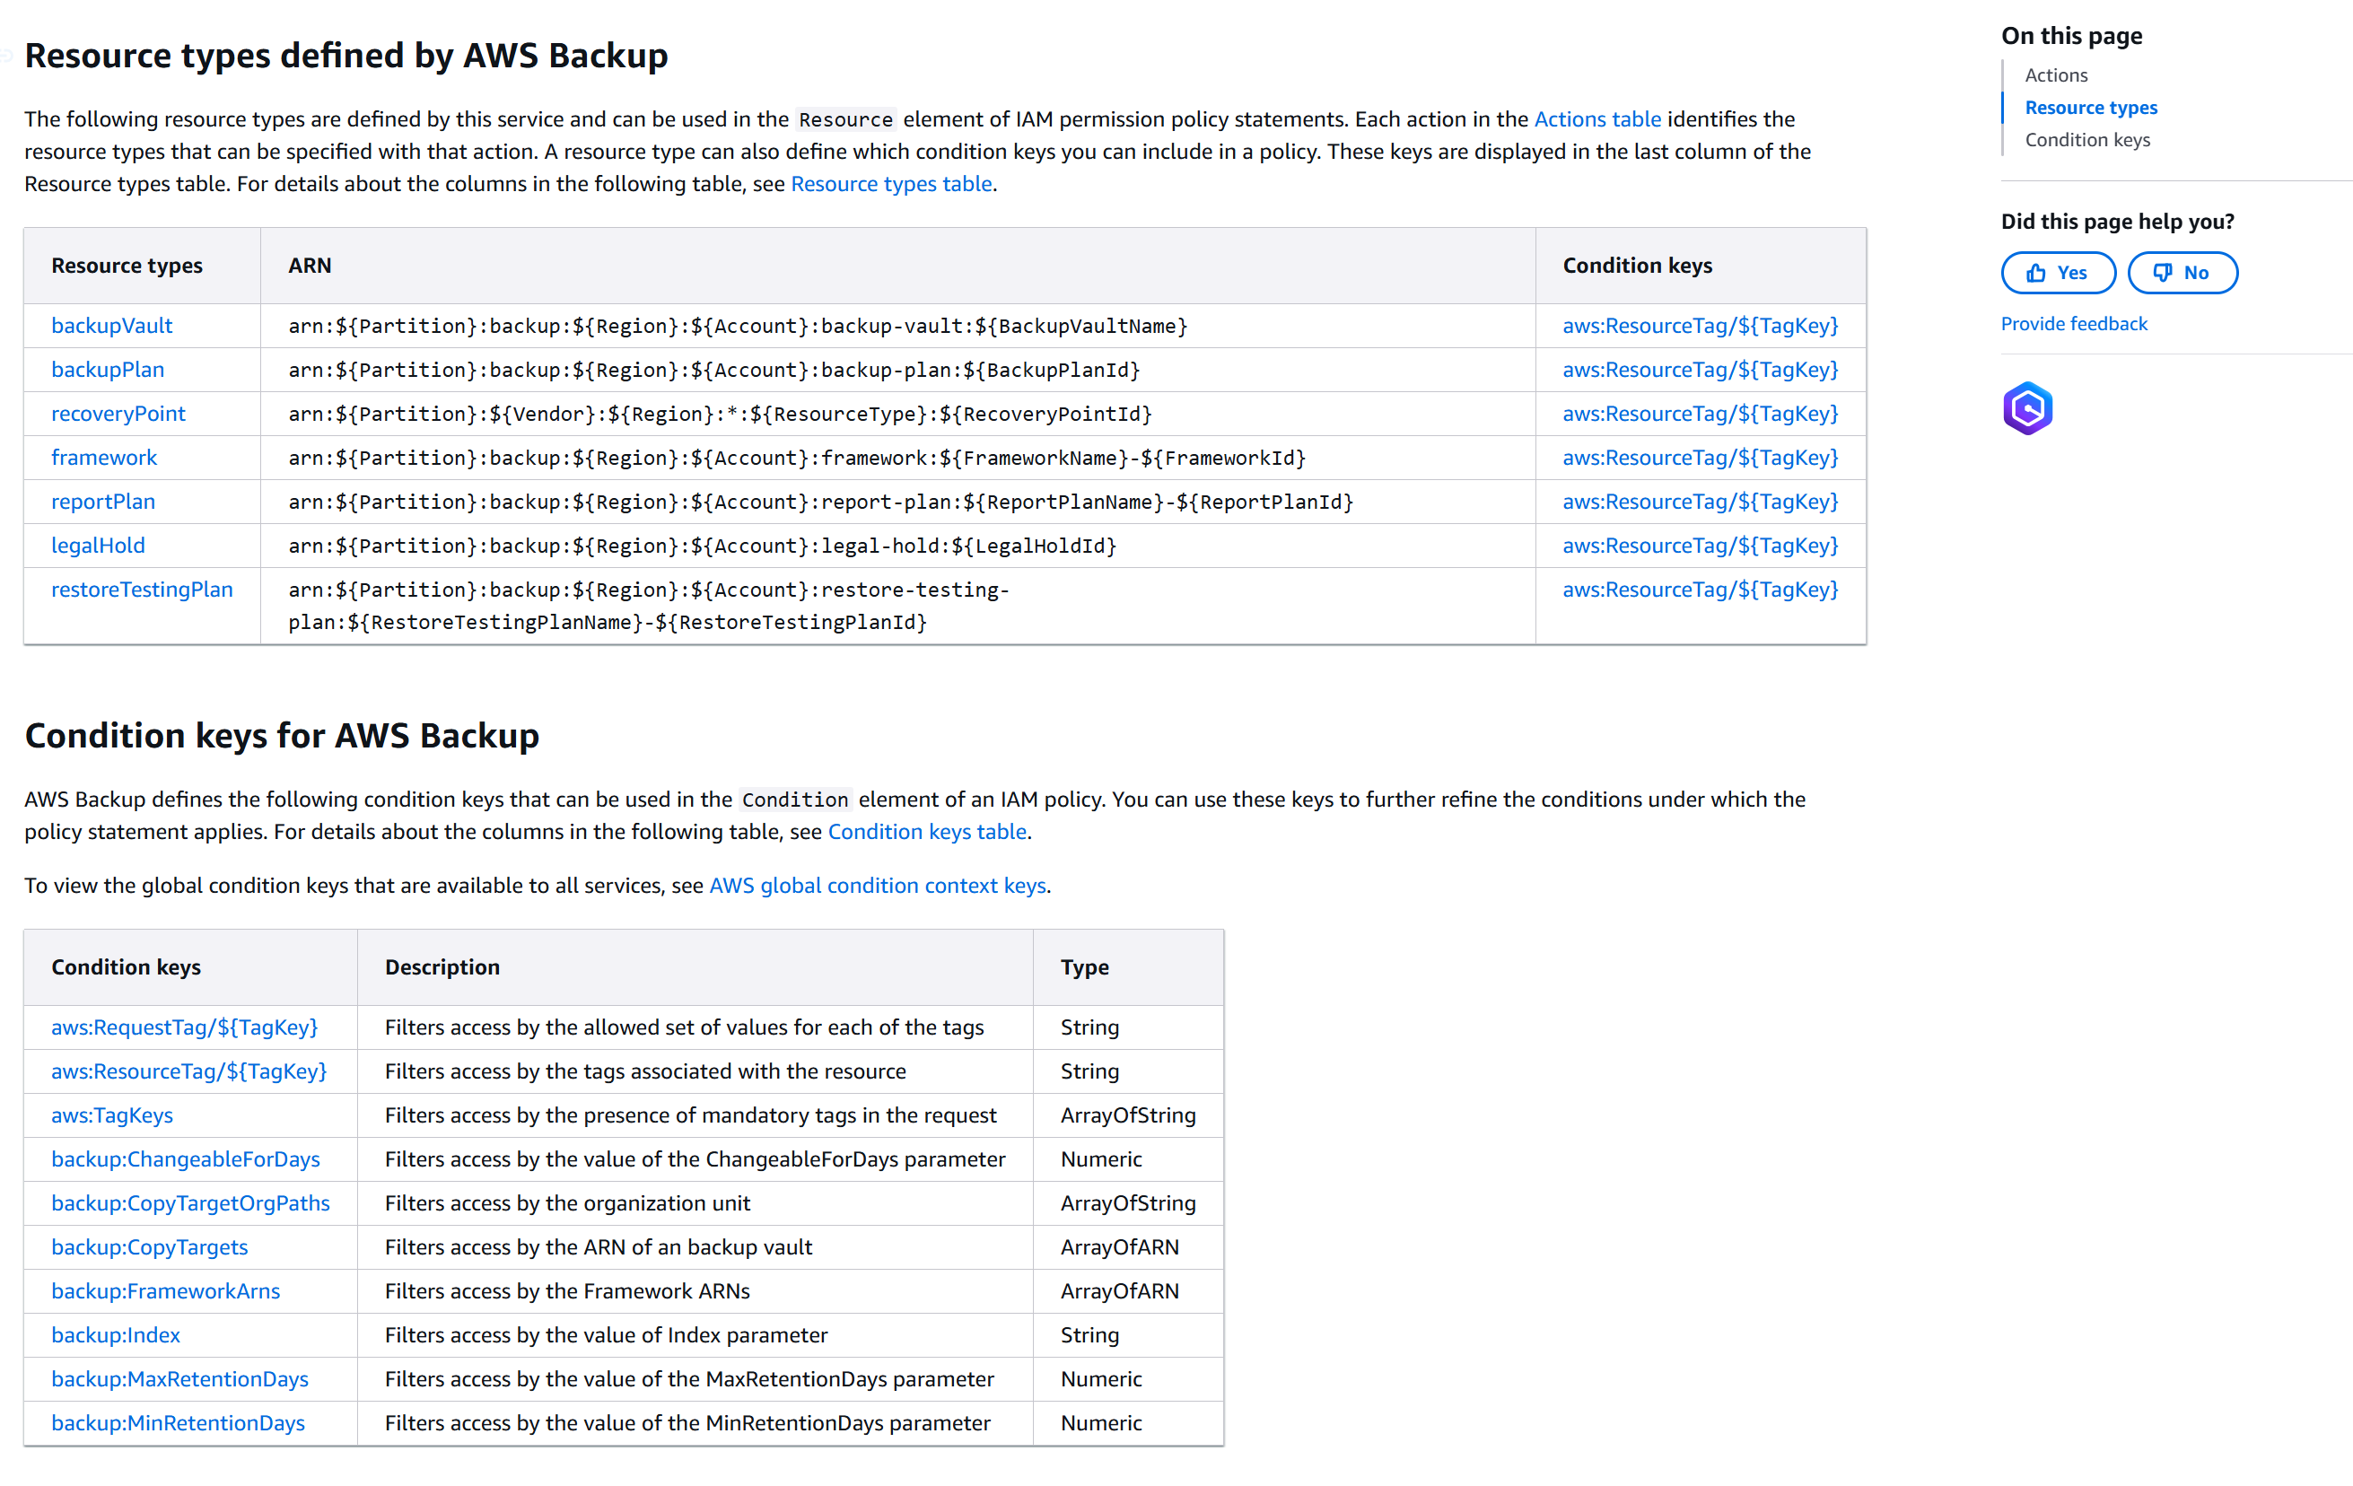Click the Amazon Q assistant hexagon icon
The width and height of the screenshot is (2353, 1486).
pyautogui.click(x=2026, y=408)
